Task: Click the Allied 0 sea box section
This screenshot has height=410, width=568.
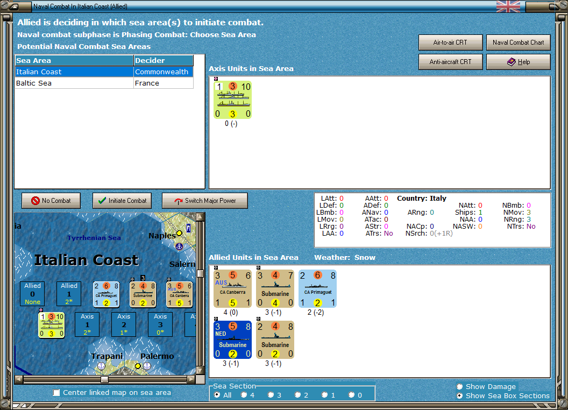Action: click(33, 294)
